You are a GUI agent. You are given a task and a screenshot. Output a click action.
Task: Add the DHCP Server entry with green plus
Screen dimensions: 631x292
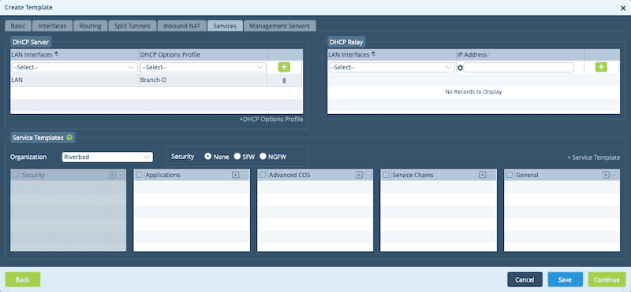tap(284, 67)
